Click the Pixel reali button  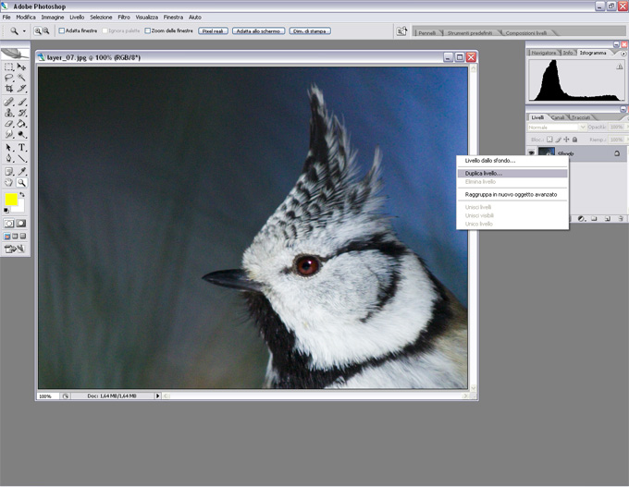click(213, 30)
